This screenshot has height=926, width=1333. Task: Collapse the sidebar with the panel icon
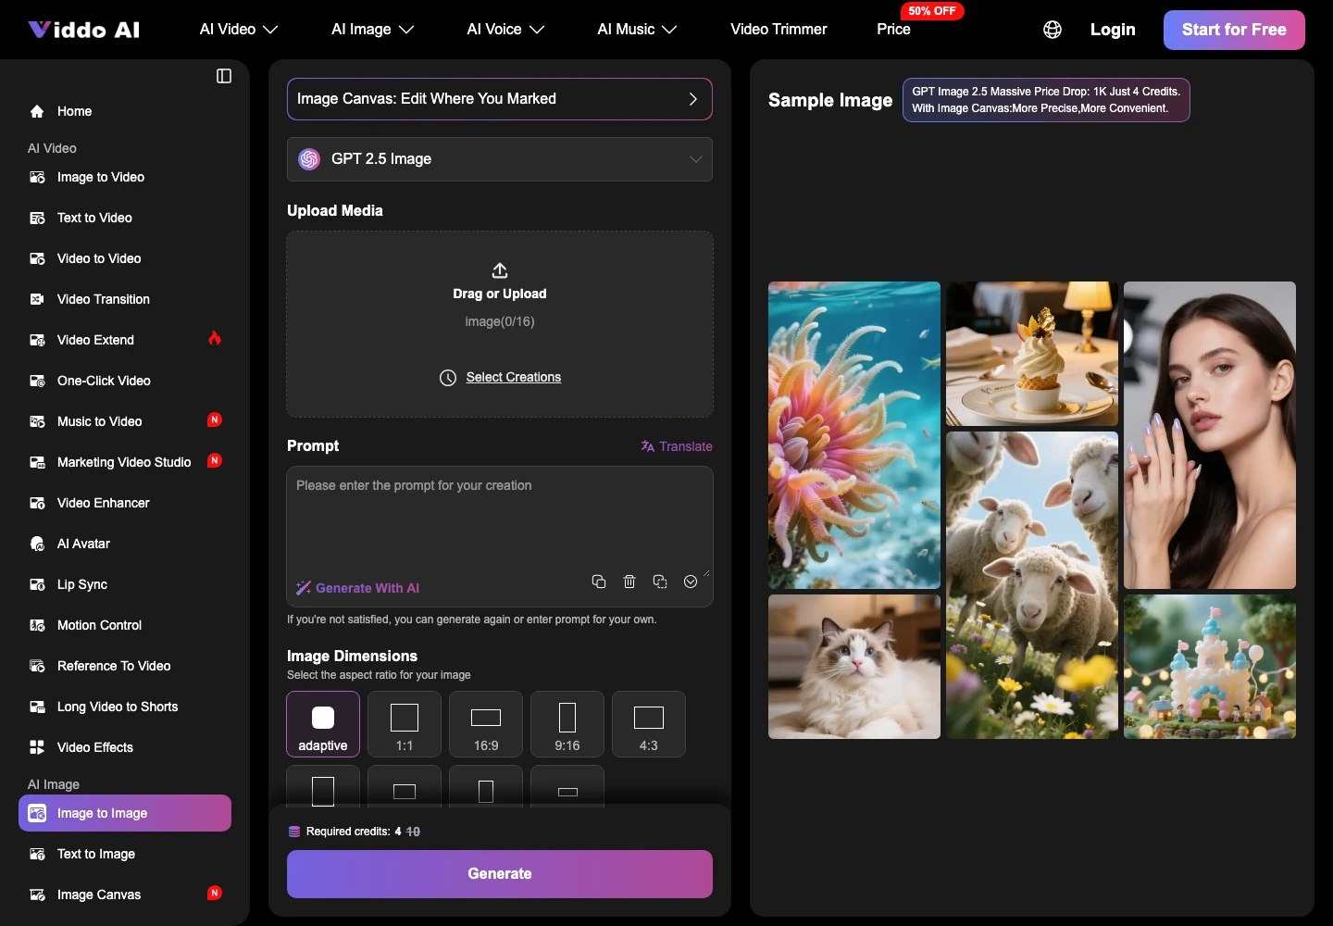[x=224, y=76]
